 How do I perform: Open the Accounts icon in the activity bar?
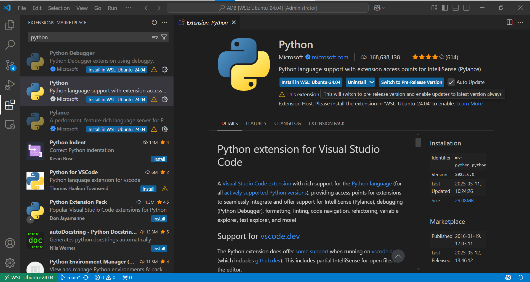click(10, 243)
